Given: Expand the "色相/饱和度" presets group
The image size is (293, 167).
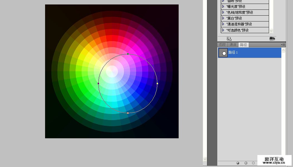Looking at the screenshot, I should point(223,12).
